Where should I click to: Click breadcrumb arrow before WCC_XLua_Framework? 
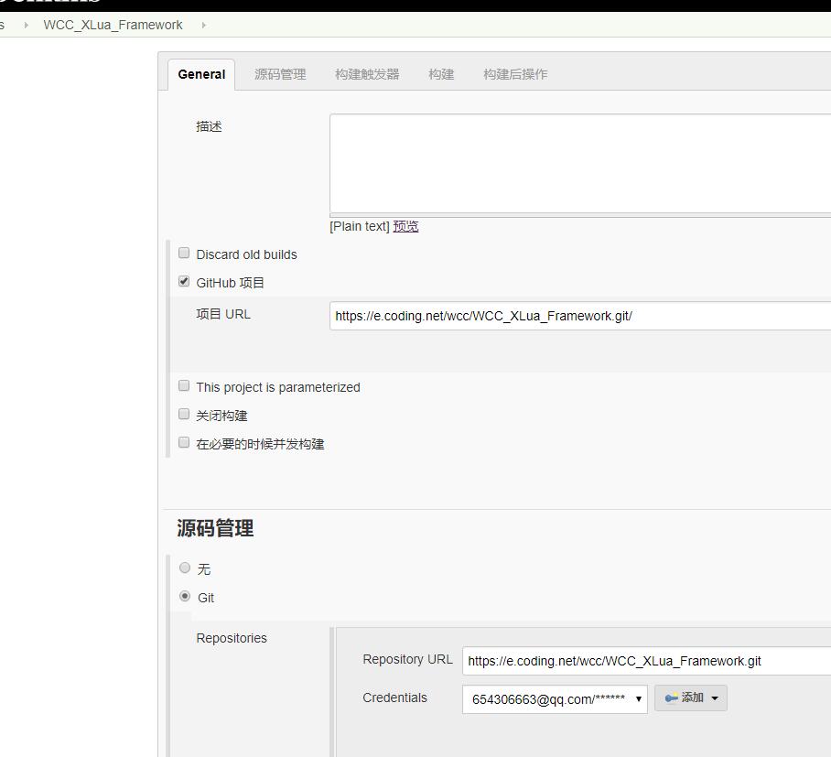pos(26,25)
